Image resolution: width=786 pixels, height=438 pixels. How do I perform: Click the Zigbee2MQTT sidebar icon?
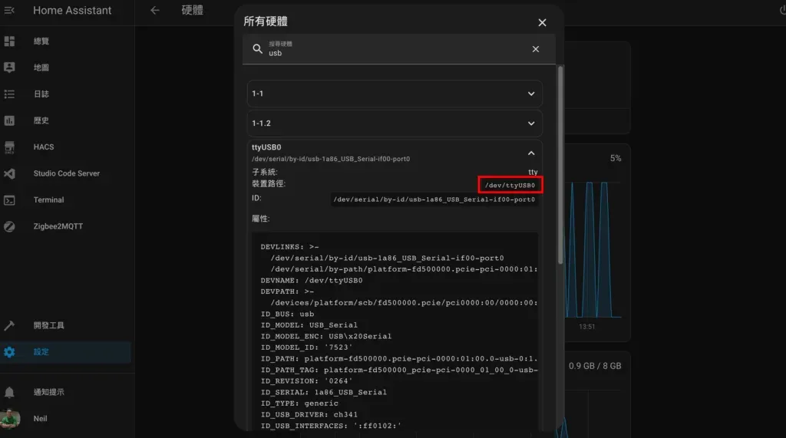click(x=10, y=226)
